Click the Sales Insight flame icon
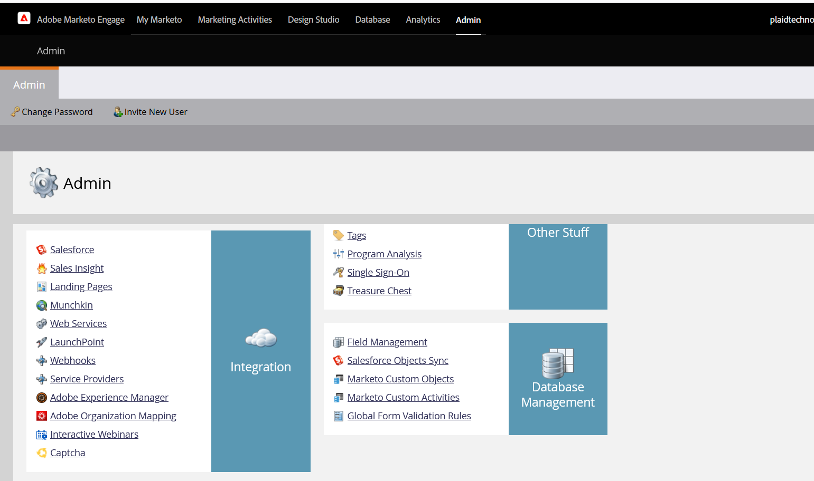The height and width of the screenshot is (481, 814). (42, 268)
